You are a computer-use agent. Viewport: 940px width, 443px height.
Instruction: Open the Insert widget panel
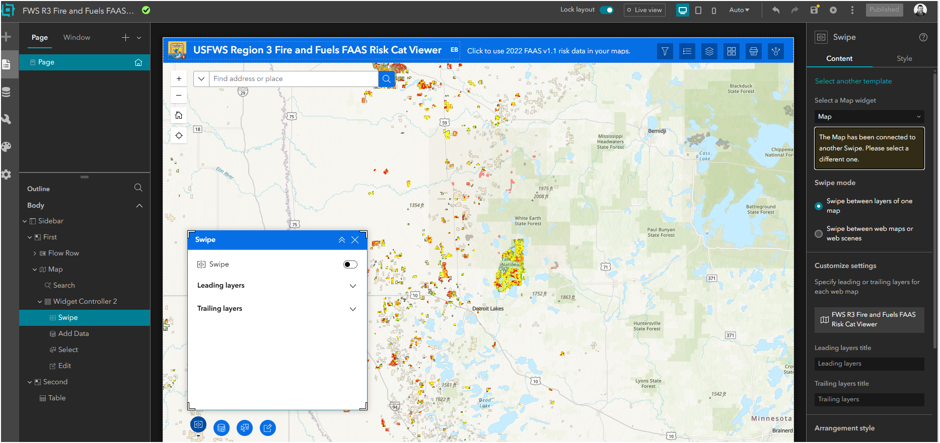pyautogui.click(x=7, y=37)
